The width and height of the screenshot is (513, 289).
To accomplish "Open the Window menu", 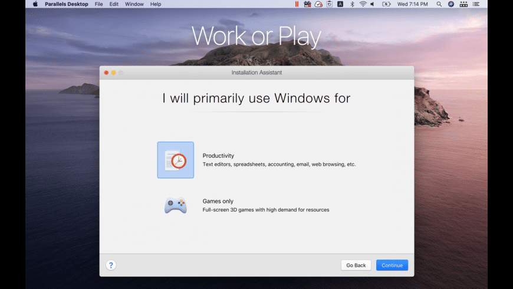I will click(134, 4).
